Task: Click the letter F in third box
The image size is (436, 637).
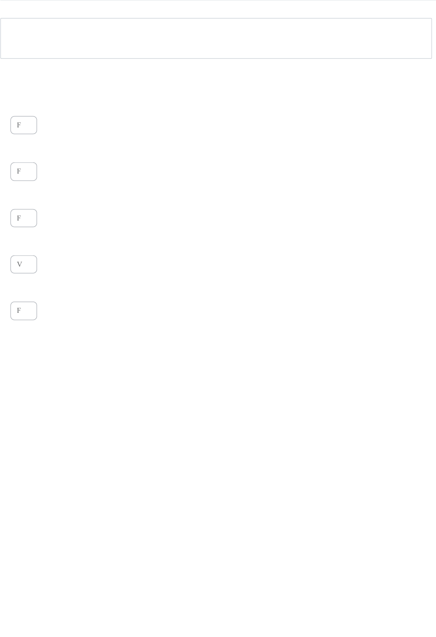Action: pos(19,218)
